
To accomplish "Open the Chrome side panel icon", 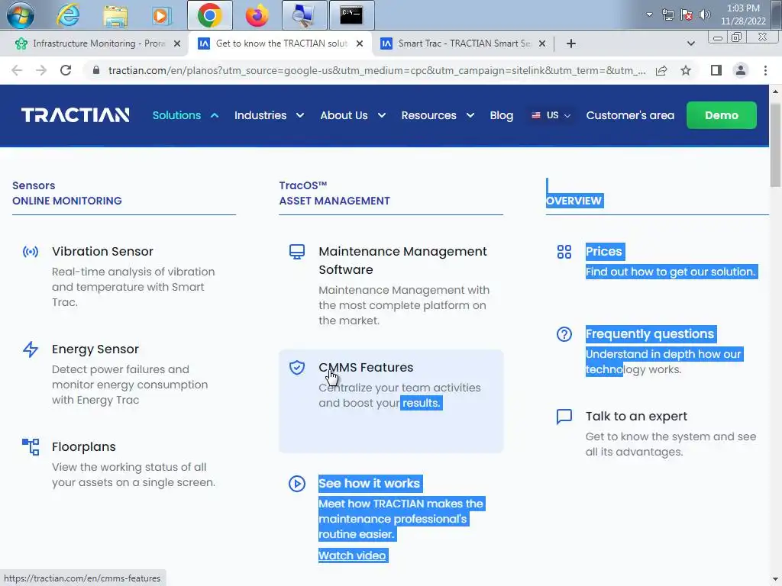I will click(x=716, y=70).
